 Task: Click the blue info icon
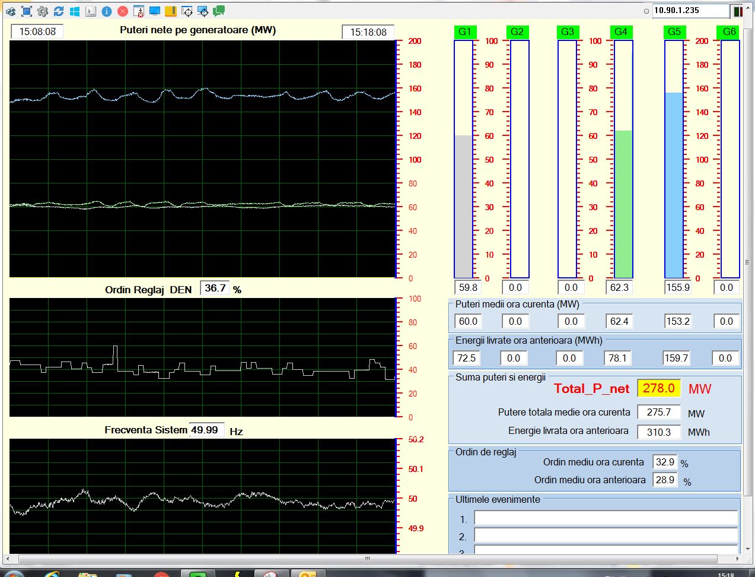[107, 11]
